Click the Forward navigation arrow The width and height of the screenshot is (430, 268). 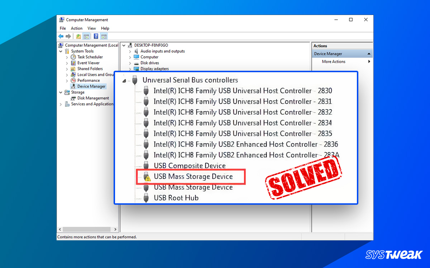68,36
